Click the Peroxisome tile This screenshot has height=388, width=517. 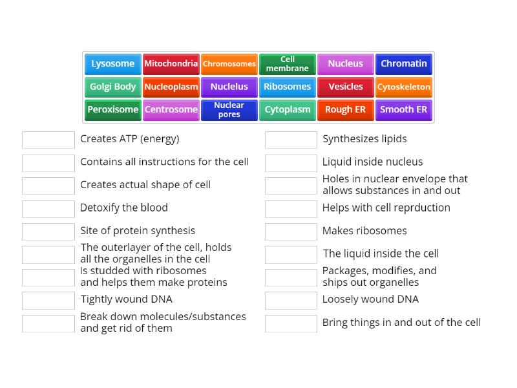click(x=112, y=110)
